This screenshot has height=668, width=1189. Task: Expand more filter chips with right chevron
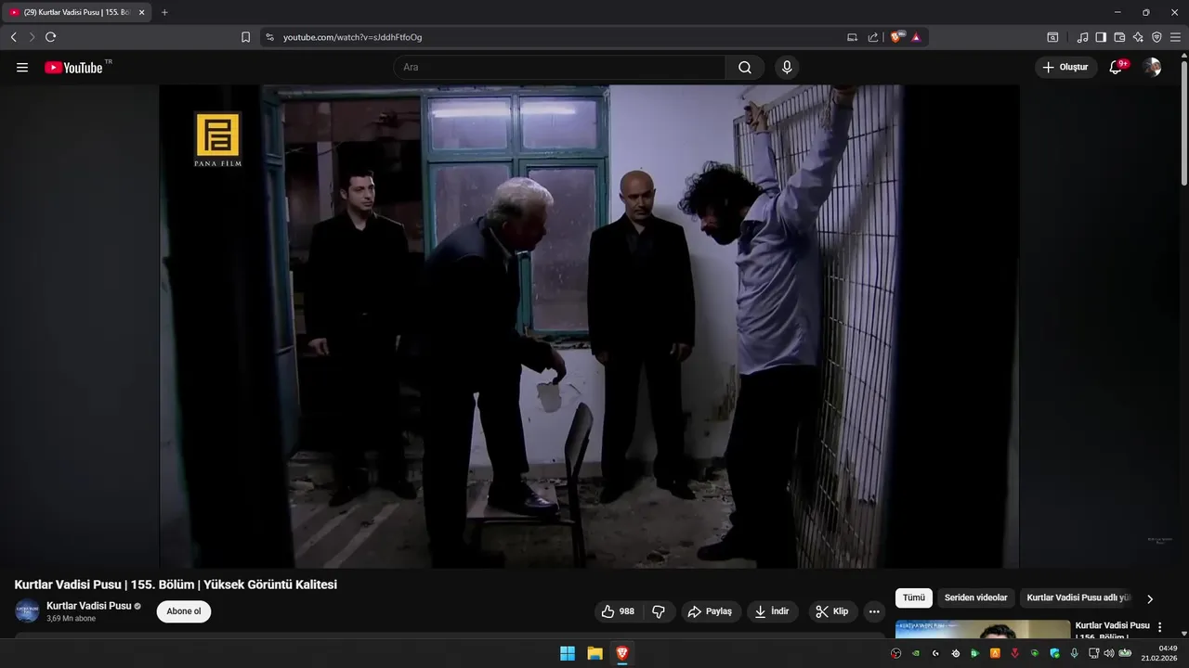(1150, 599)
